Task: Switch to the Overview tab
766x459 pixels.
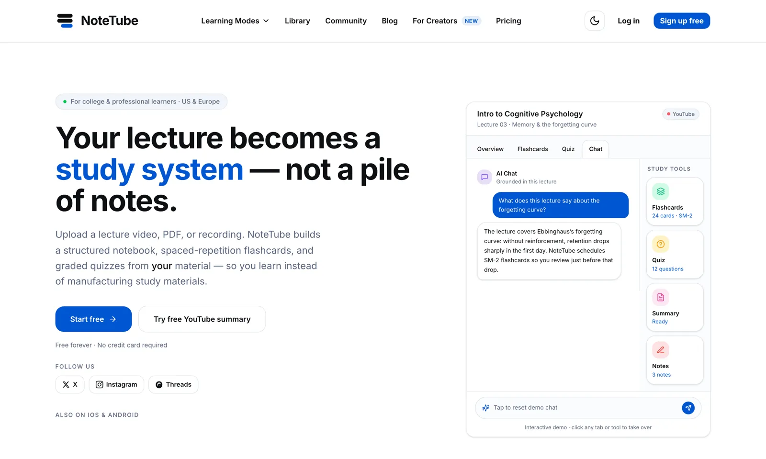Action: coord(490,149)
